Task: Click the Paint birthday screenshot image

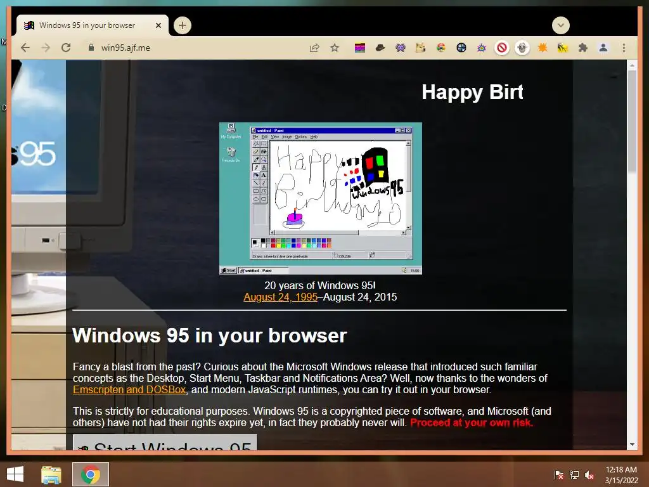Action: tap(320, 198)
